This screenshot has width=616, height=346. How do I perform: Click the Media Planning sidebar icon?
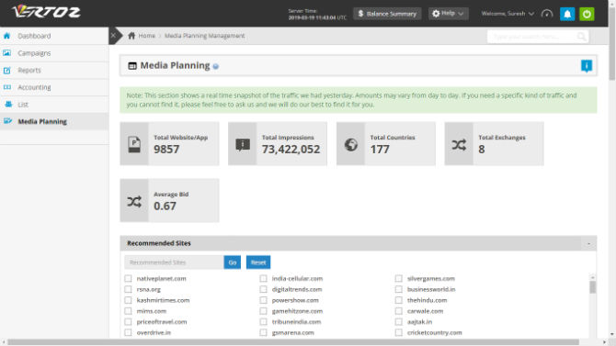pos(7,121)
